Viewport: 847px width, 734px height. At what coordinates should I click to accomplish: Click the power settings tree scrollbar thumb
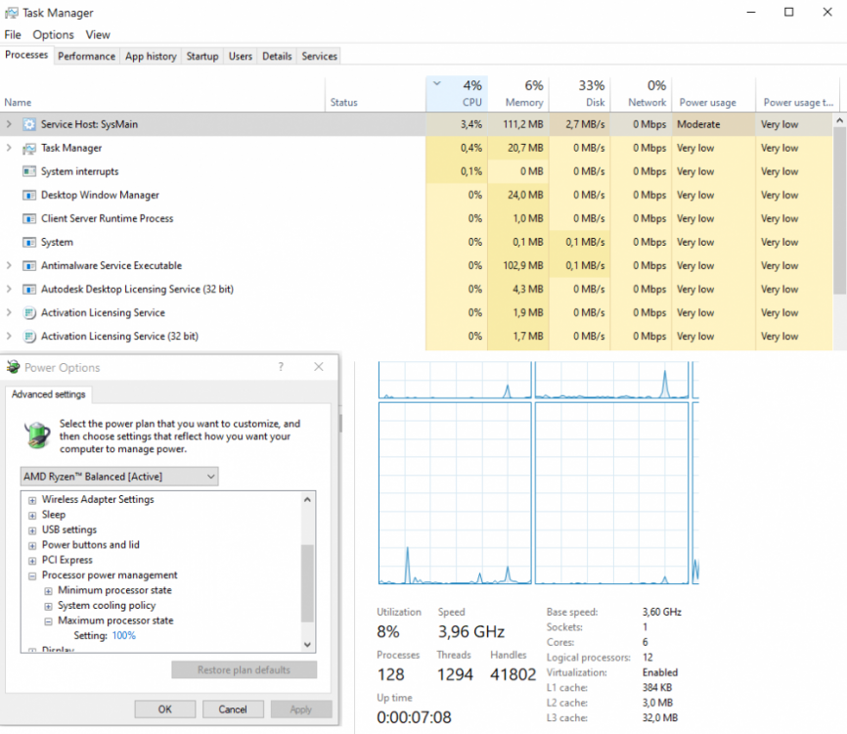pyautogui.click(x=307, y=583)
